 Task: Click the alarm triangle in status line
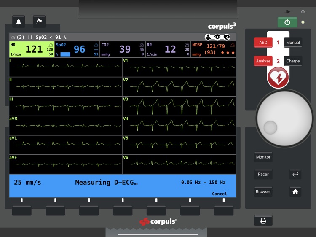tap(13, 37)
